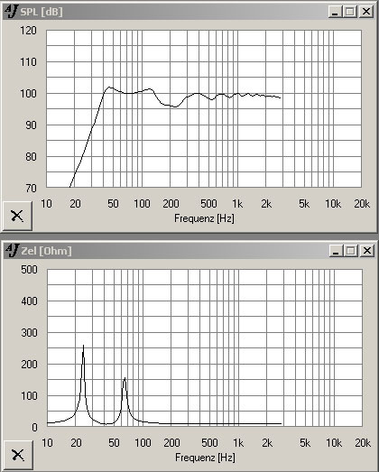Click the 5k frequency label in Zel window
Viewport: 379px width, 472px height.
click(x=305, y=443)
